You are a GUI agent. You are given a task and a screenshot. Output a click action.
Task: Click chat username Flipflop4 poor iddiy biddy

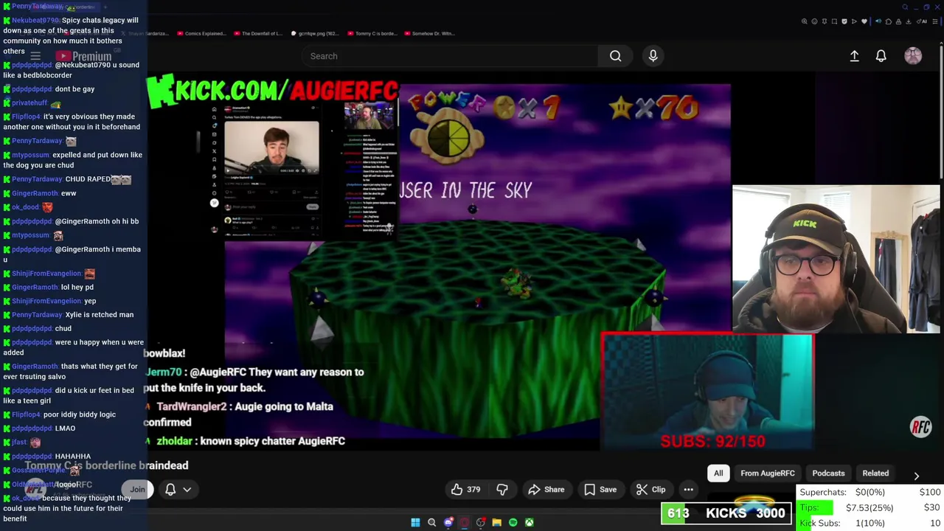27,414
